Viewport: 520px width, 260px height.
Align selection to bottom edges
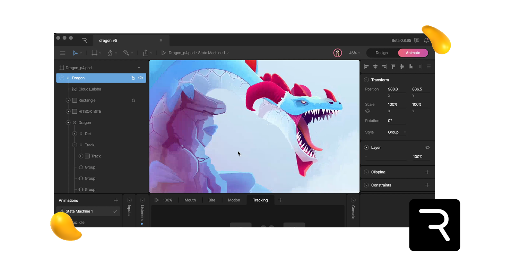[411, 67]
